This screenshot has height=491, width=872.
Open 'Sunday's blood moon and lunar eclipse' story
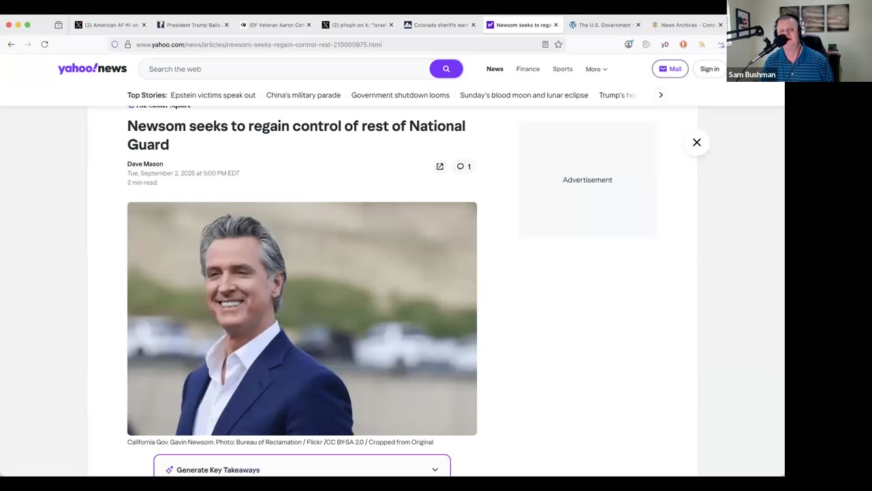524,95
